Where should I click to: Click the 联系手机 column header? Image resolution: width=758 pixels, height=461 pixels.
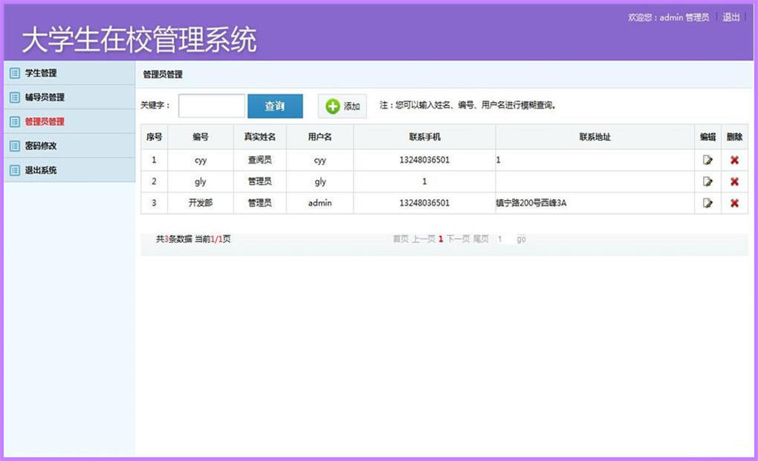(424, 137)
